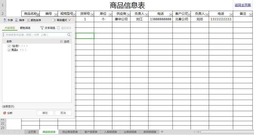Switch to the 颜色筛选 tab
Image resolution: width=254 pixels, height=135 pixels.
pos(25,28)
